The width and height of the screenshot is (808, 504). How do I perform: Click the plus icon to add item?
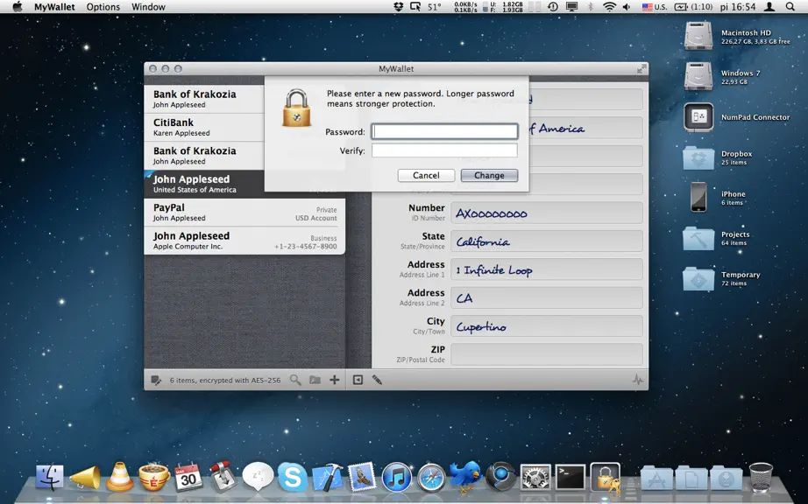(335, 380)
